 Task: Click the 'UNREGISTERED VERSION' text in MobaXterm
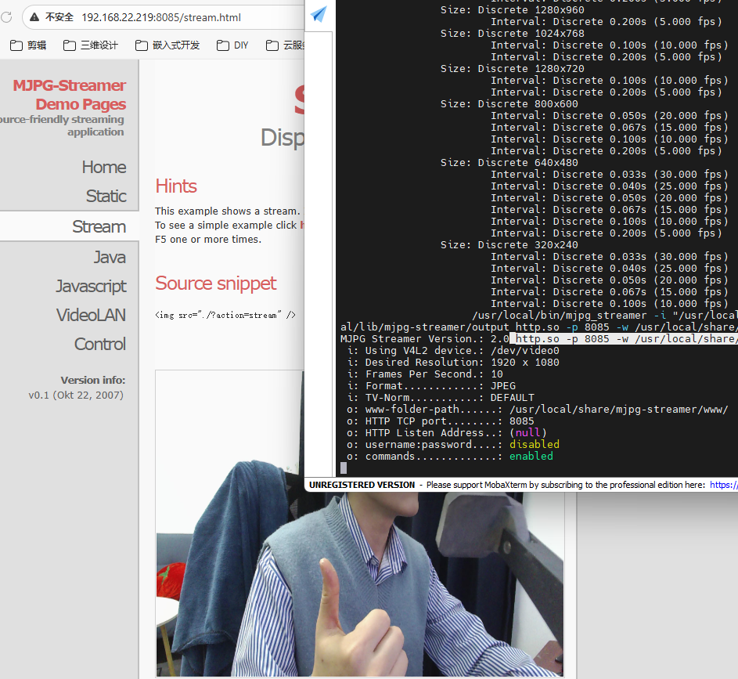point(362,485)
